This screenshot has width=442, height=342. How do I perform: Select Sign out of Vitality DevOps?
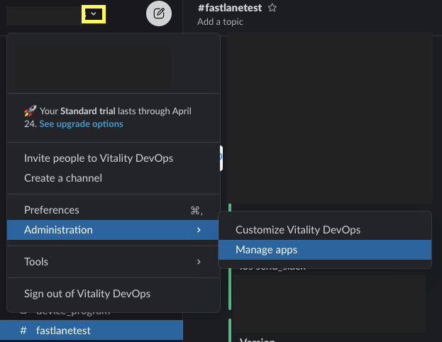[114, 294]
